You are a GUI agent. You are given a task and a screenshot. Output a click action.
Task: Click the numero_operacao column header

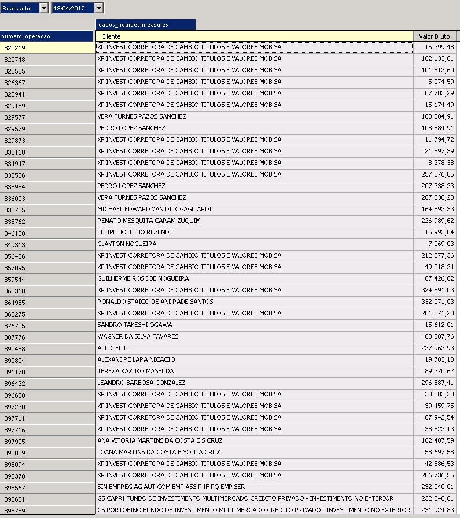pyautogui.click(x=46, y=36)
